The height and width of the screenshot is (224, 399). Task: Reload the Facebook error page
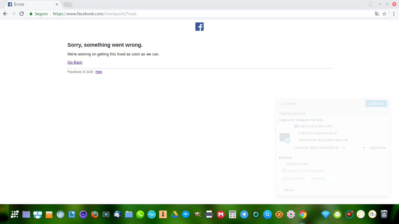[x=22, y=14]
